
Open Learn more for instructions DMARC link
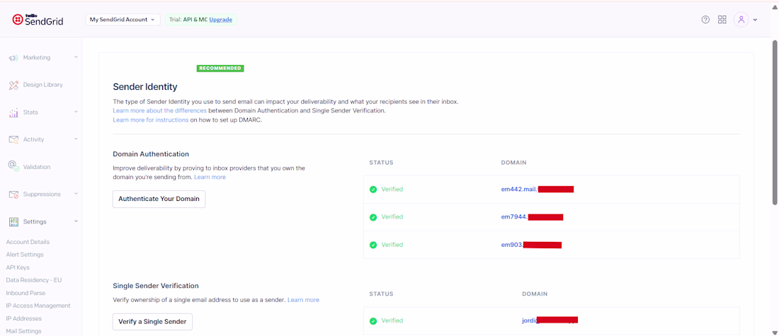[151, 120]
